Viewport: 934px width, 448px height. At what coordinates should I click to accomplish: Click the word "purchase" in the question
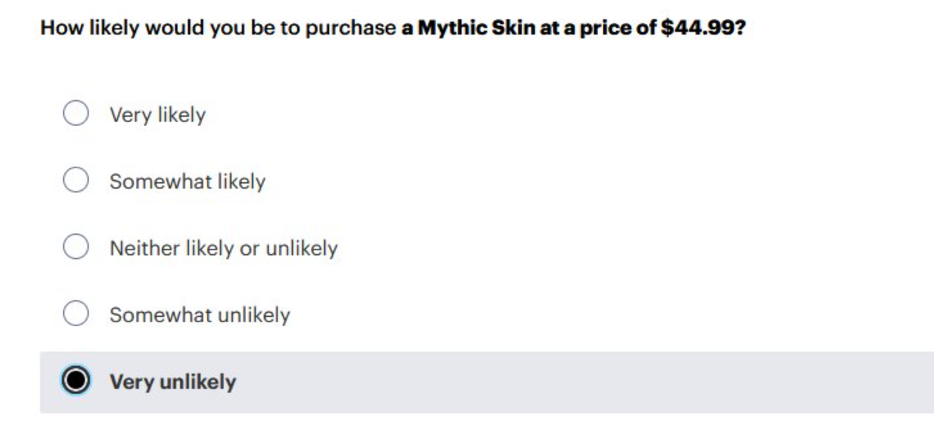pos(351,29)
